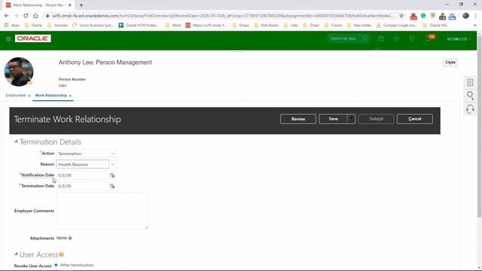Open the Apps bookmarks shortcut
Viewport: 482px width, 271px height.
(x=12, y=25)
